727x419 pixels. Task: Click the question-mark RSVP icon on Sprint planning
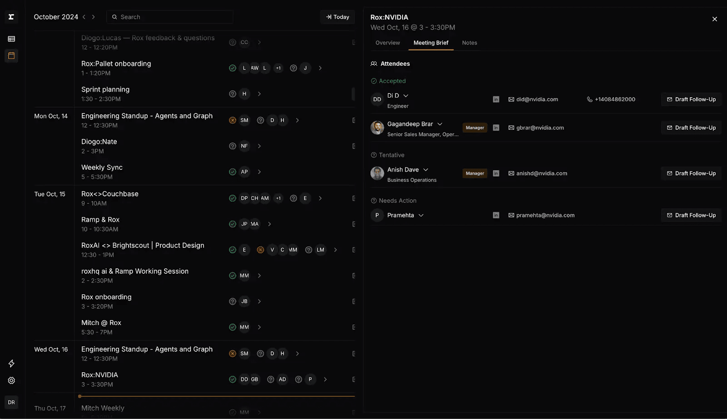pyautogui.click(x=232, y=94)
